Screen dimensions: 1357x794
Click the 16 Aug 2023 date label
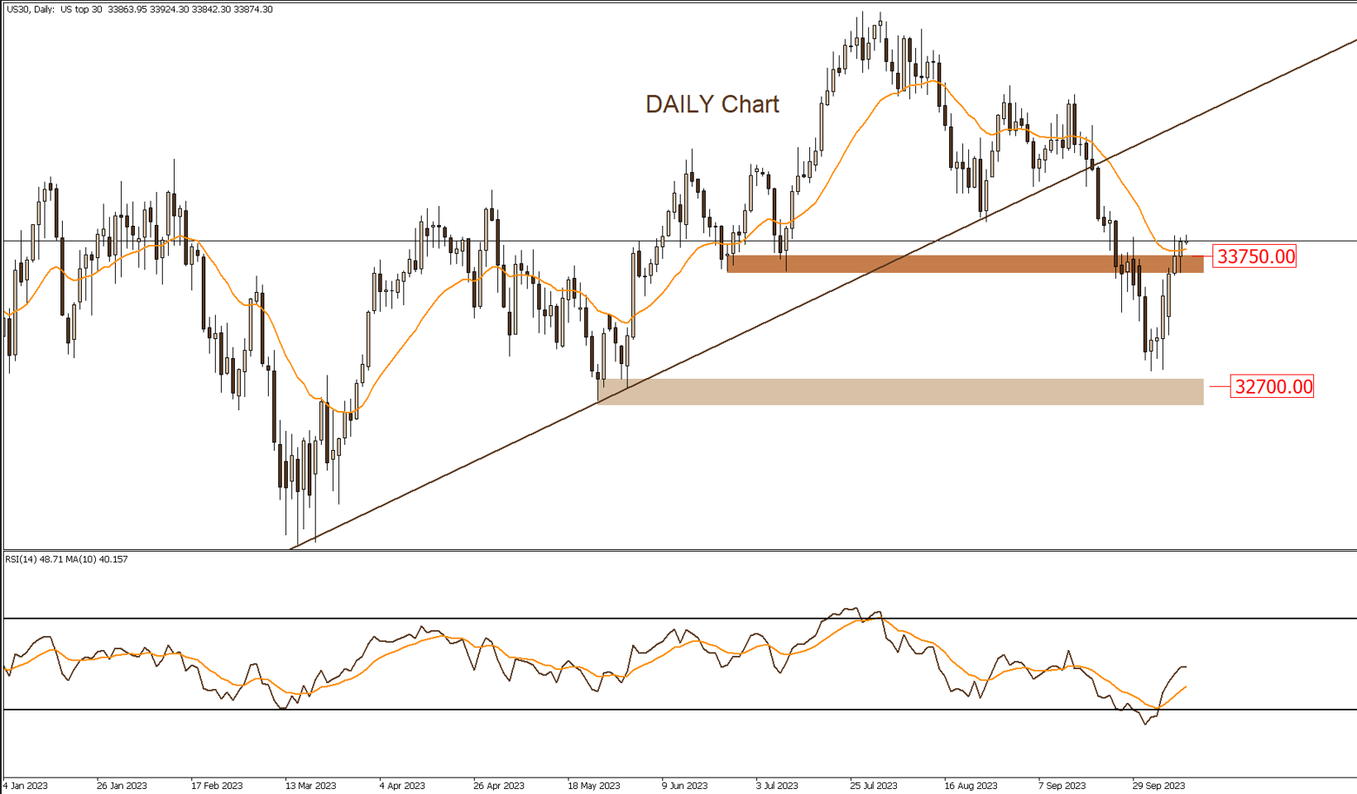pos(971,785)
